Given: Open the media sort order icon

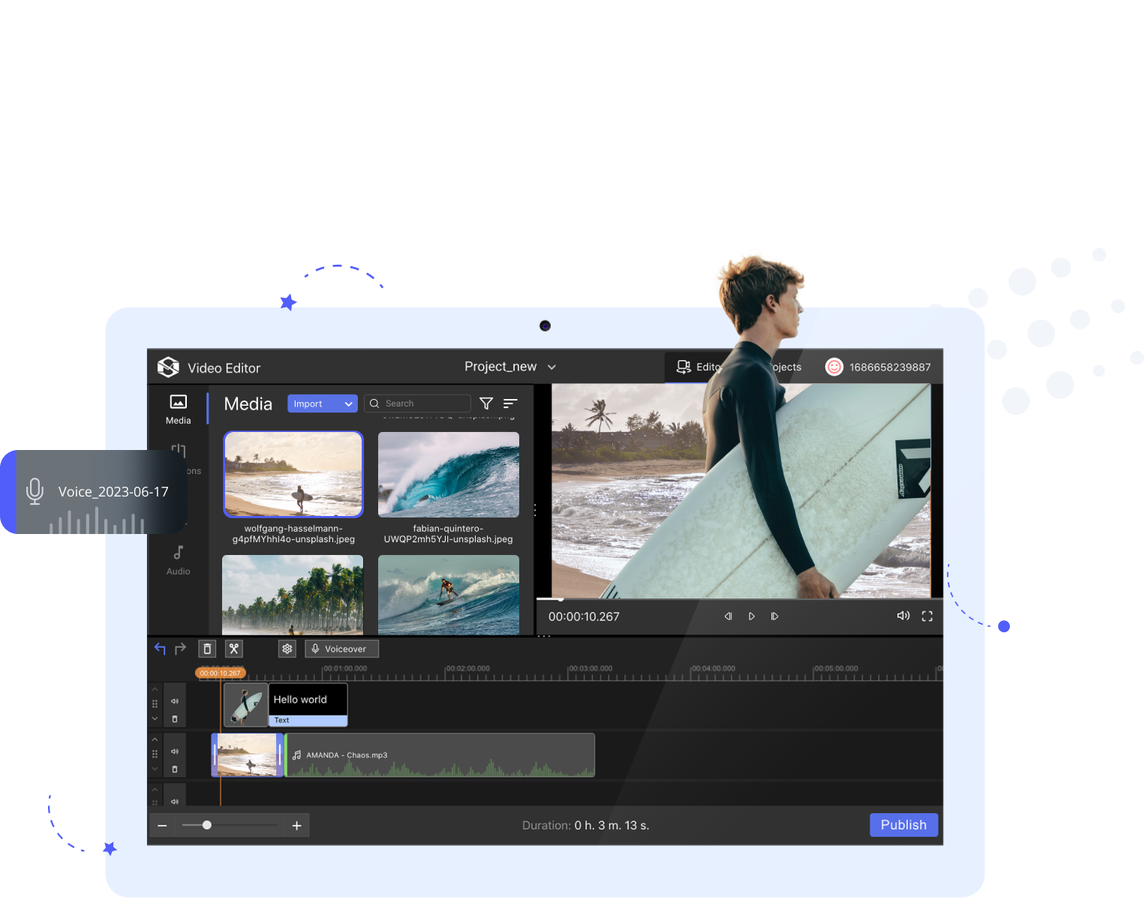Looking at the screenshot, I should coord(510,403).
